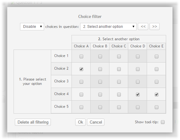Check Choice 5 / Choice E checkbox

pyautogui.click(x=157, y=107)
